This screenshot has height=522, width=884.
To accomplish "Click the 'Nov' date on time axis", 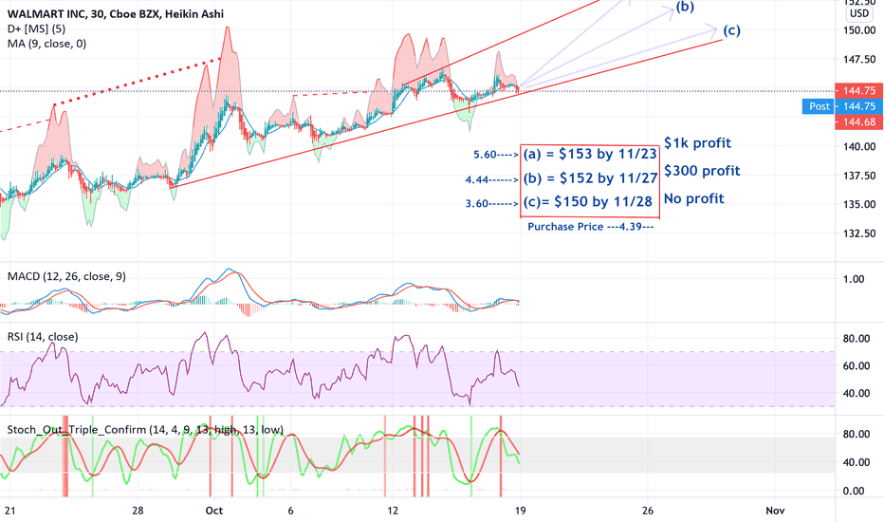I will (x=775, y=511).
